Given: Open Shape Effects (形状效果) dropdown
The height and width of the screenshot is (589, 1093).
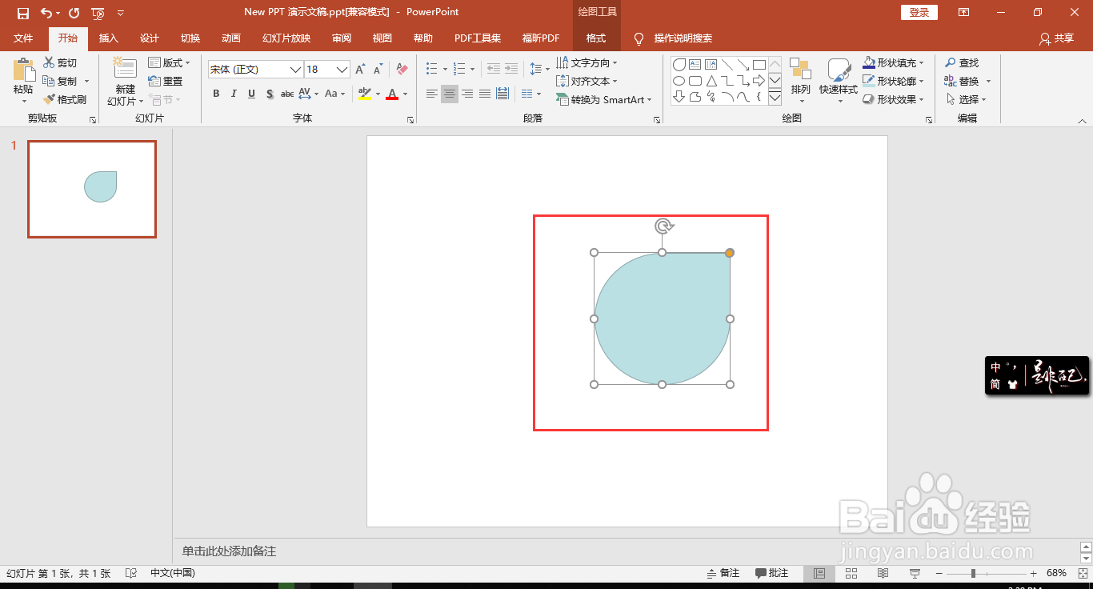Looking at the screenshot, I should tap(894, 100).
